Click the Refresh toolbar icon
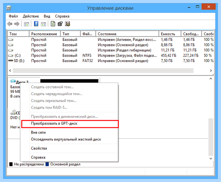Screen dimensions: 221x182 click(53, 24)
